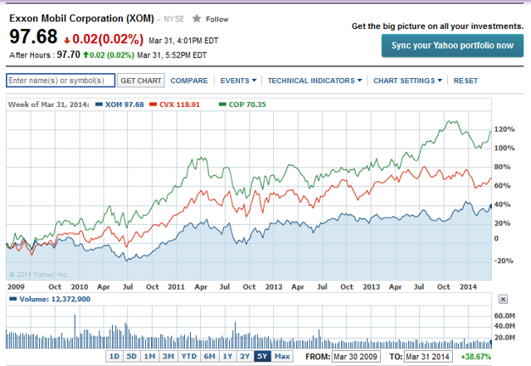The width and height of the screenshot is (531, 366).
Task: Select the 5D time range tab
Action: coord(131,357)
